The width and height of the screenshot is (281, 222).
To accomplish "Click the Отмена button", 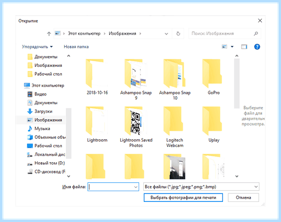I will (x=244, y=198).
